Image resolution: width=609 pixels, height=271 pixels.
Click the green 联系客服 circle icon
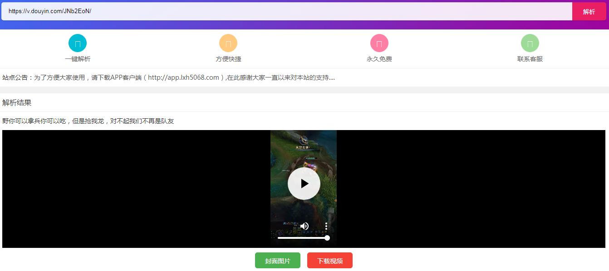click(530, 43)
